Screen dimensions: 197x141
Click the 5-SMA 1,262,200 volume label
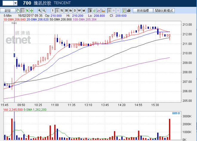click(35, 110)
